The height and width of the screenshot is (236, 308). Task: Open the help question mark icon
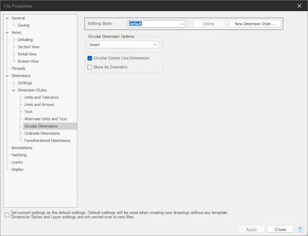(300, 229)
